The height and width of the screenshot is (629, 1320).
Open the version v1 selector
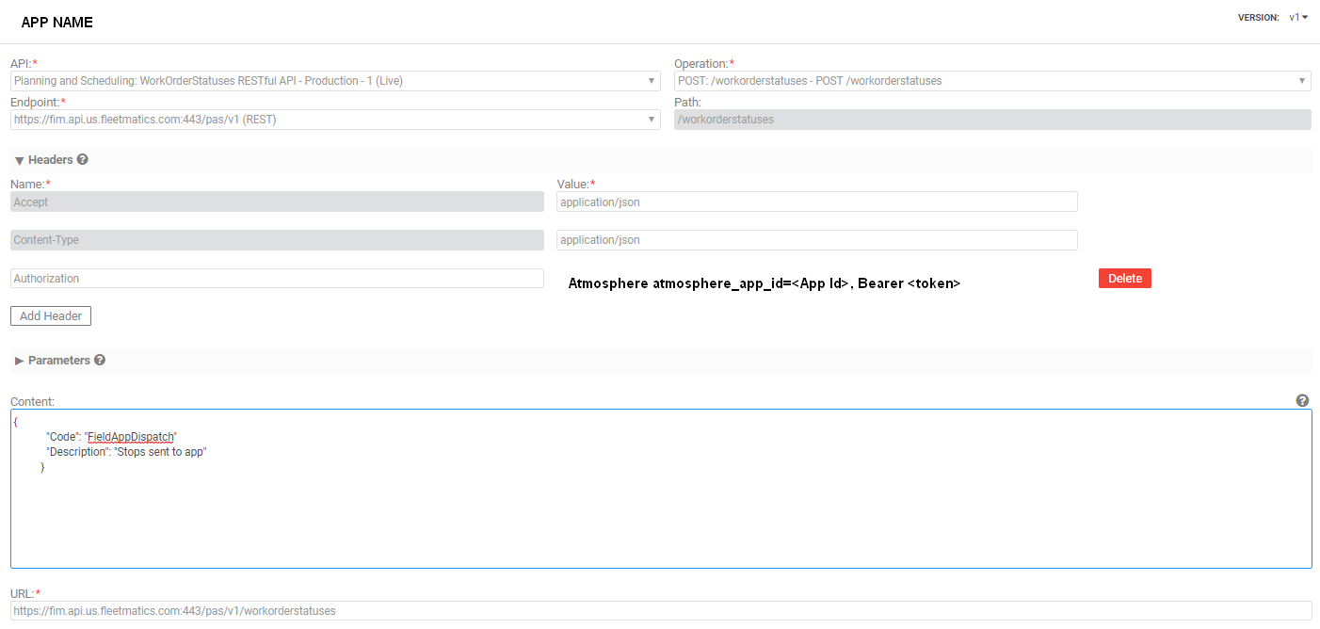pyautogui.click(x=1298, y=17)
